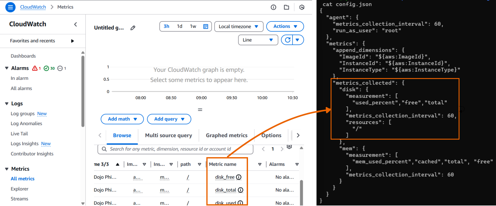Open the Add query dropdown
Viewport: 496px width, 206px height.
click(169, 119)
